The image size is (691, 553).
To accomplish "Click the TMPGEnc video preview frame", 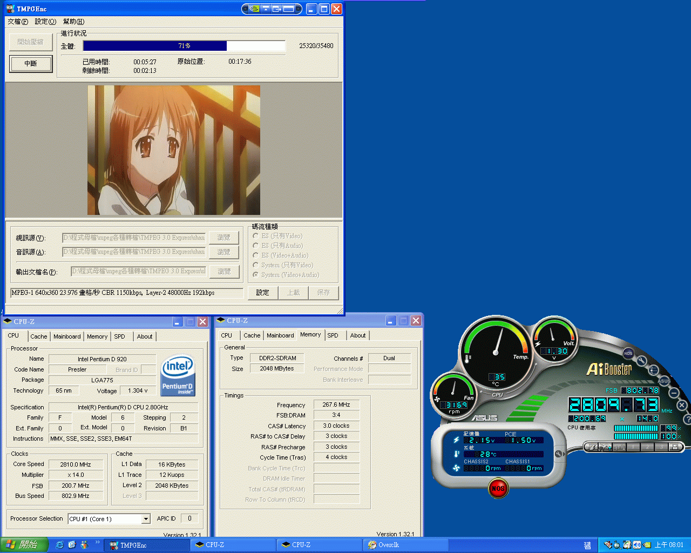I will pos(174,150).
